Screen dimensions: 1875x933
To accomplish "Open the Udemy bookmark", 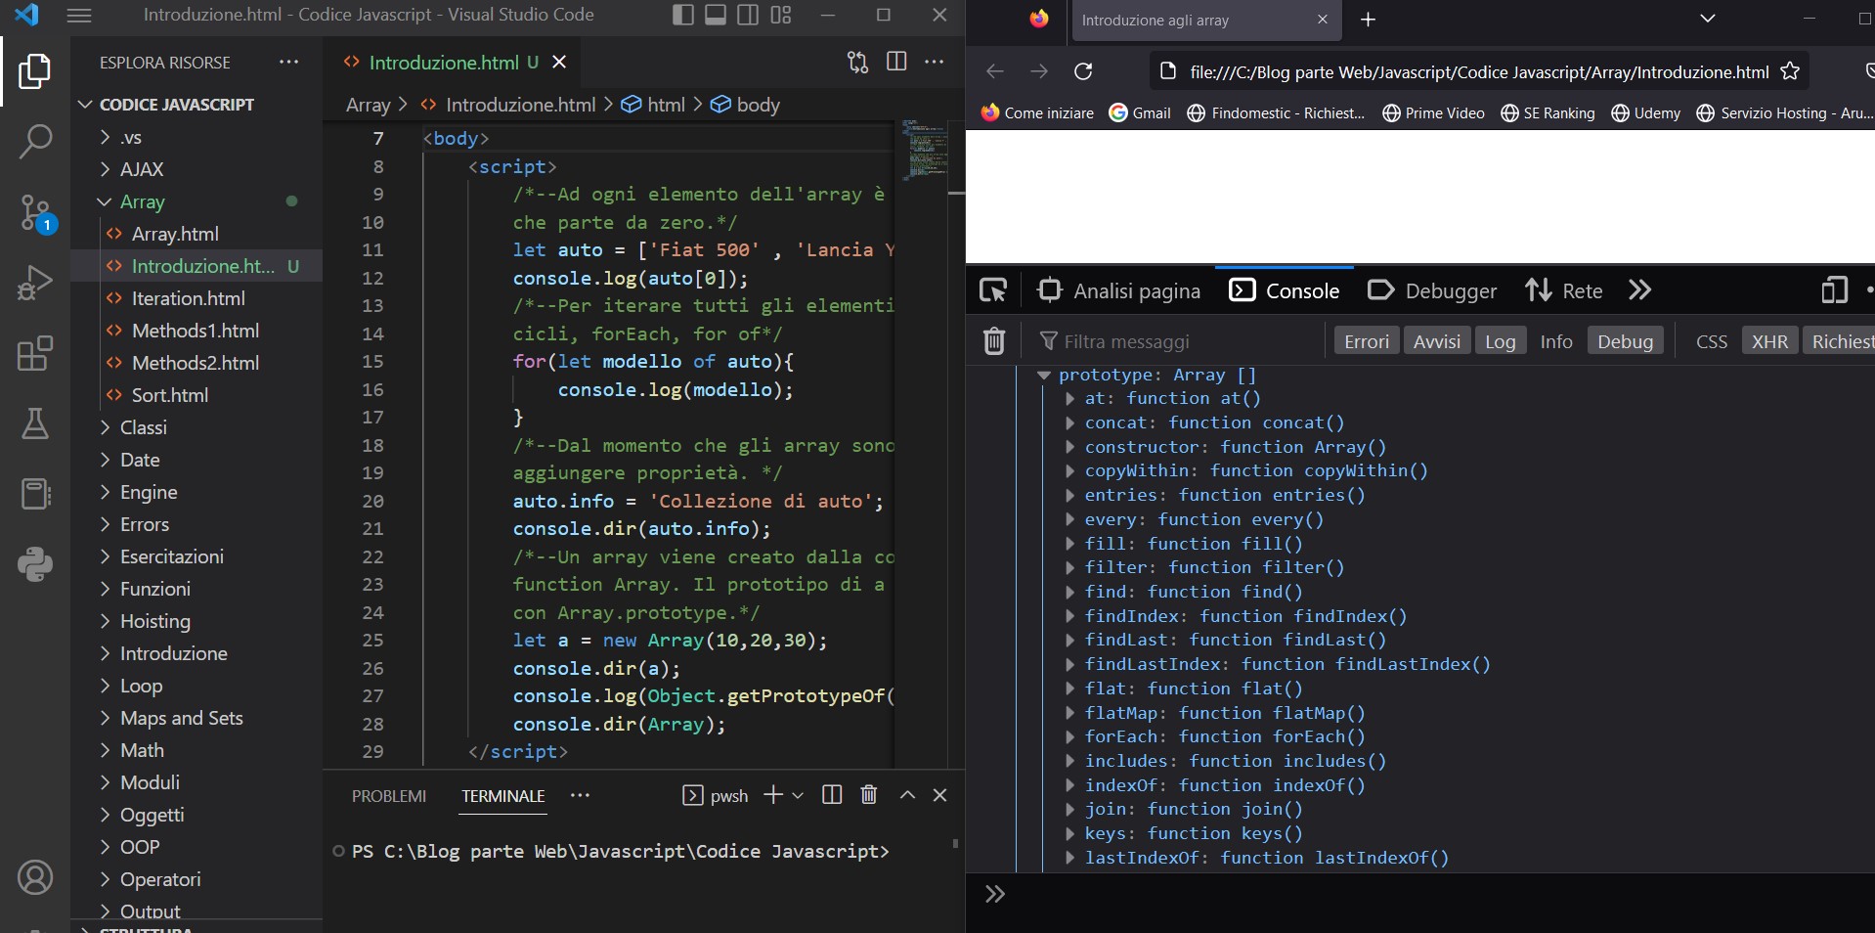I will pyautogui.click(x=1645, y=112).
